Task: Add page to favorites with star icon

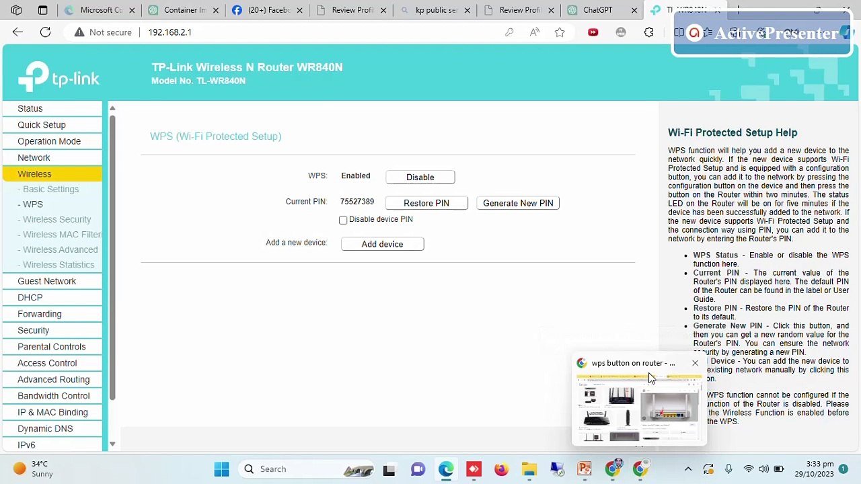Action: (x=560, y=32)
